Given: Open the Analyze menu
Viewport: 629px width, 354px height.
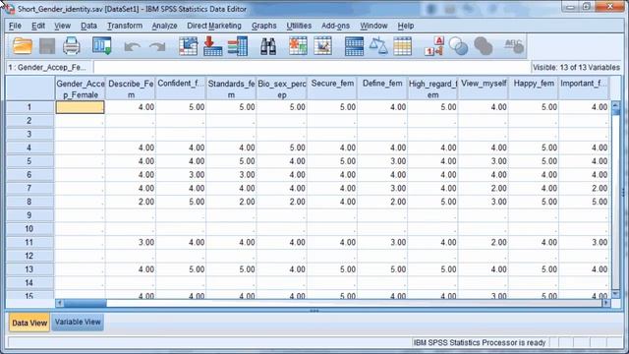Looking at the screenshot, I should coord(164,26).
